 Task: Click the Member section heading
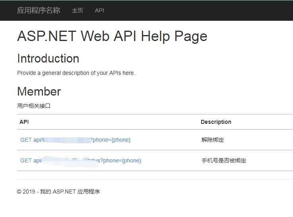coord(39,92)
